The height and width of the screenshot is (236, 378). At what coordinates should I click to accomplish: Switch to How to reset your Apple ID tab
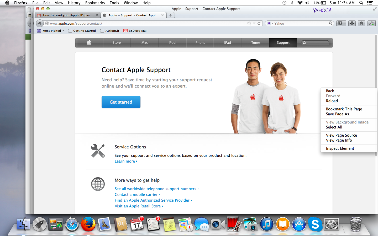pos(68,15)
